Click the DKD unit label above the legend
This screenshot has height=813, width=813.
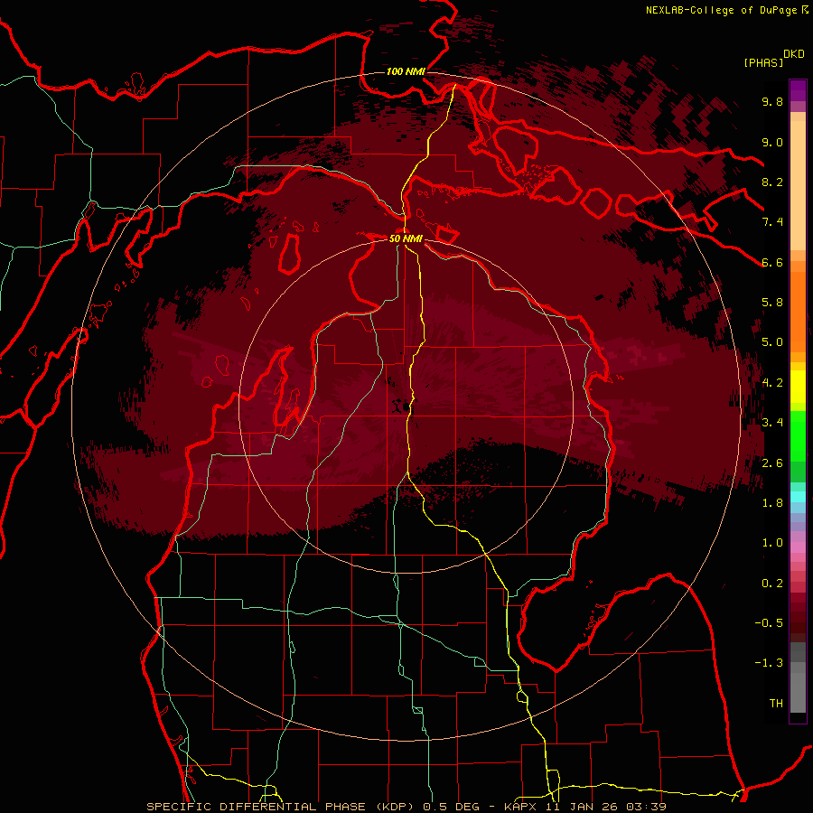pos(794,54)
